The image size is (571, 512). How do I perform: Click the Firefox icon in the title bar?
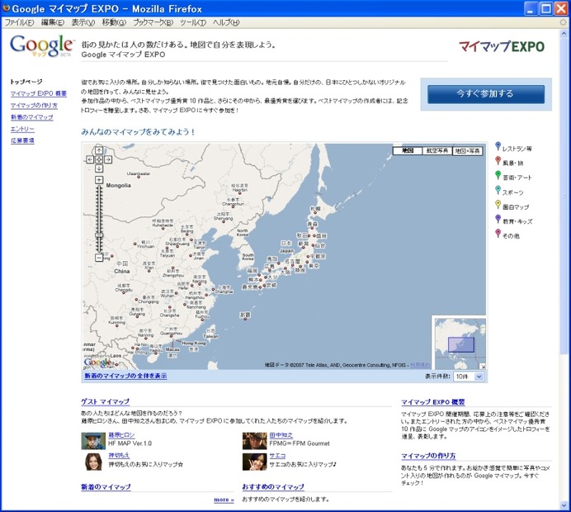6,8
